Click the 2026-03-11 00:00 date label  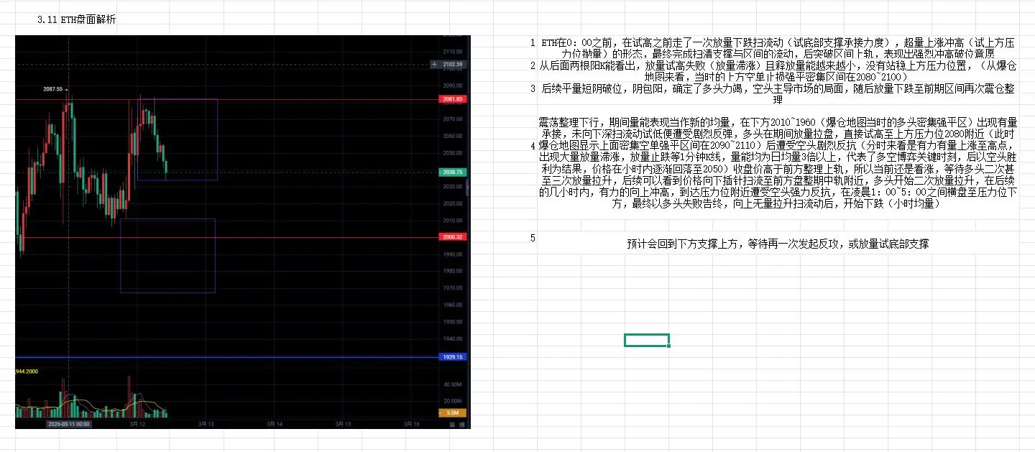pos(68,424)
